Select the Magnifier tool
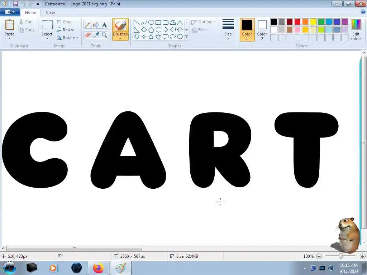 [x=104, y=35]
